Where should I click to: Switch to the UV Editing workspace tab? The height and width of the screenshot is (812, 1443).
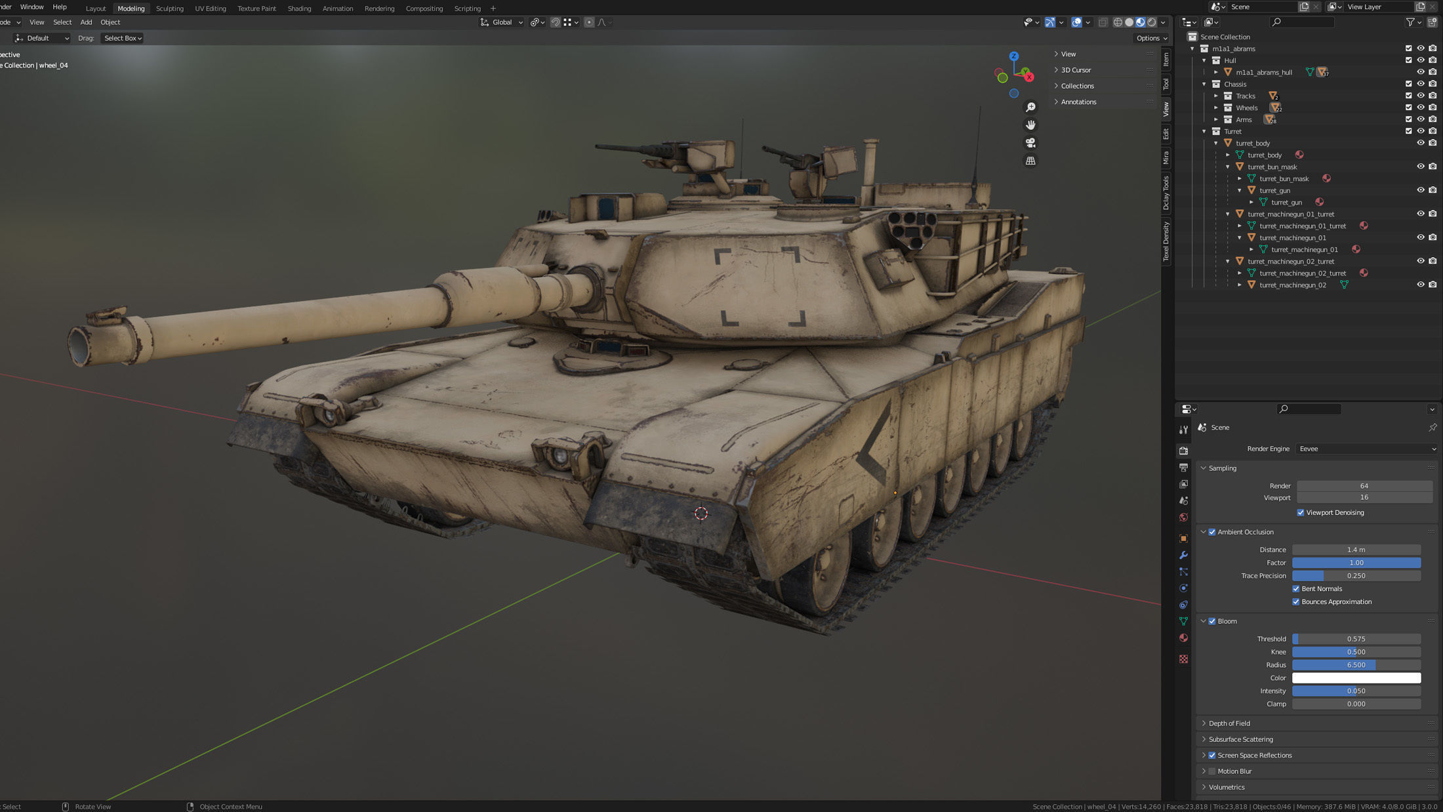coord(210,9)
